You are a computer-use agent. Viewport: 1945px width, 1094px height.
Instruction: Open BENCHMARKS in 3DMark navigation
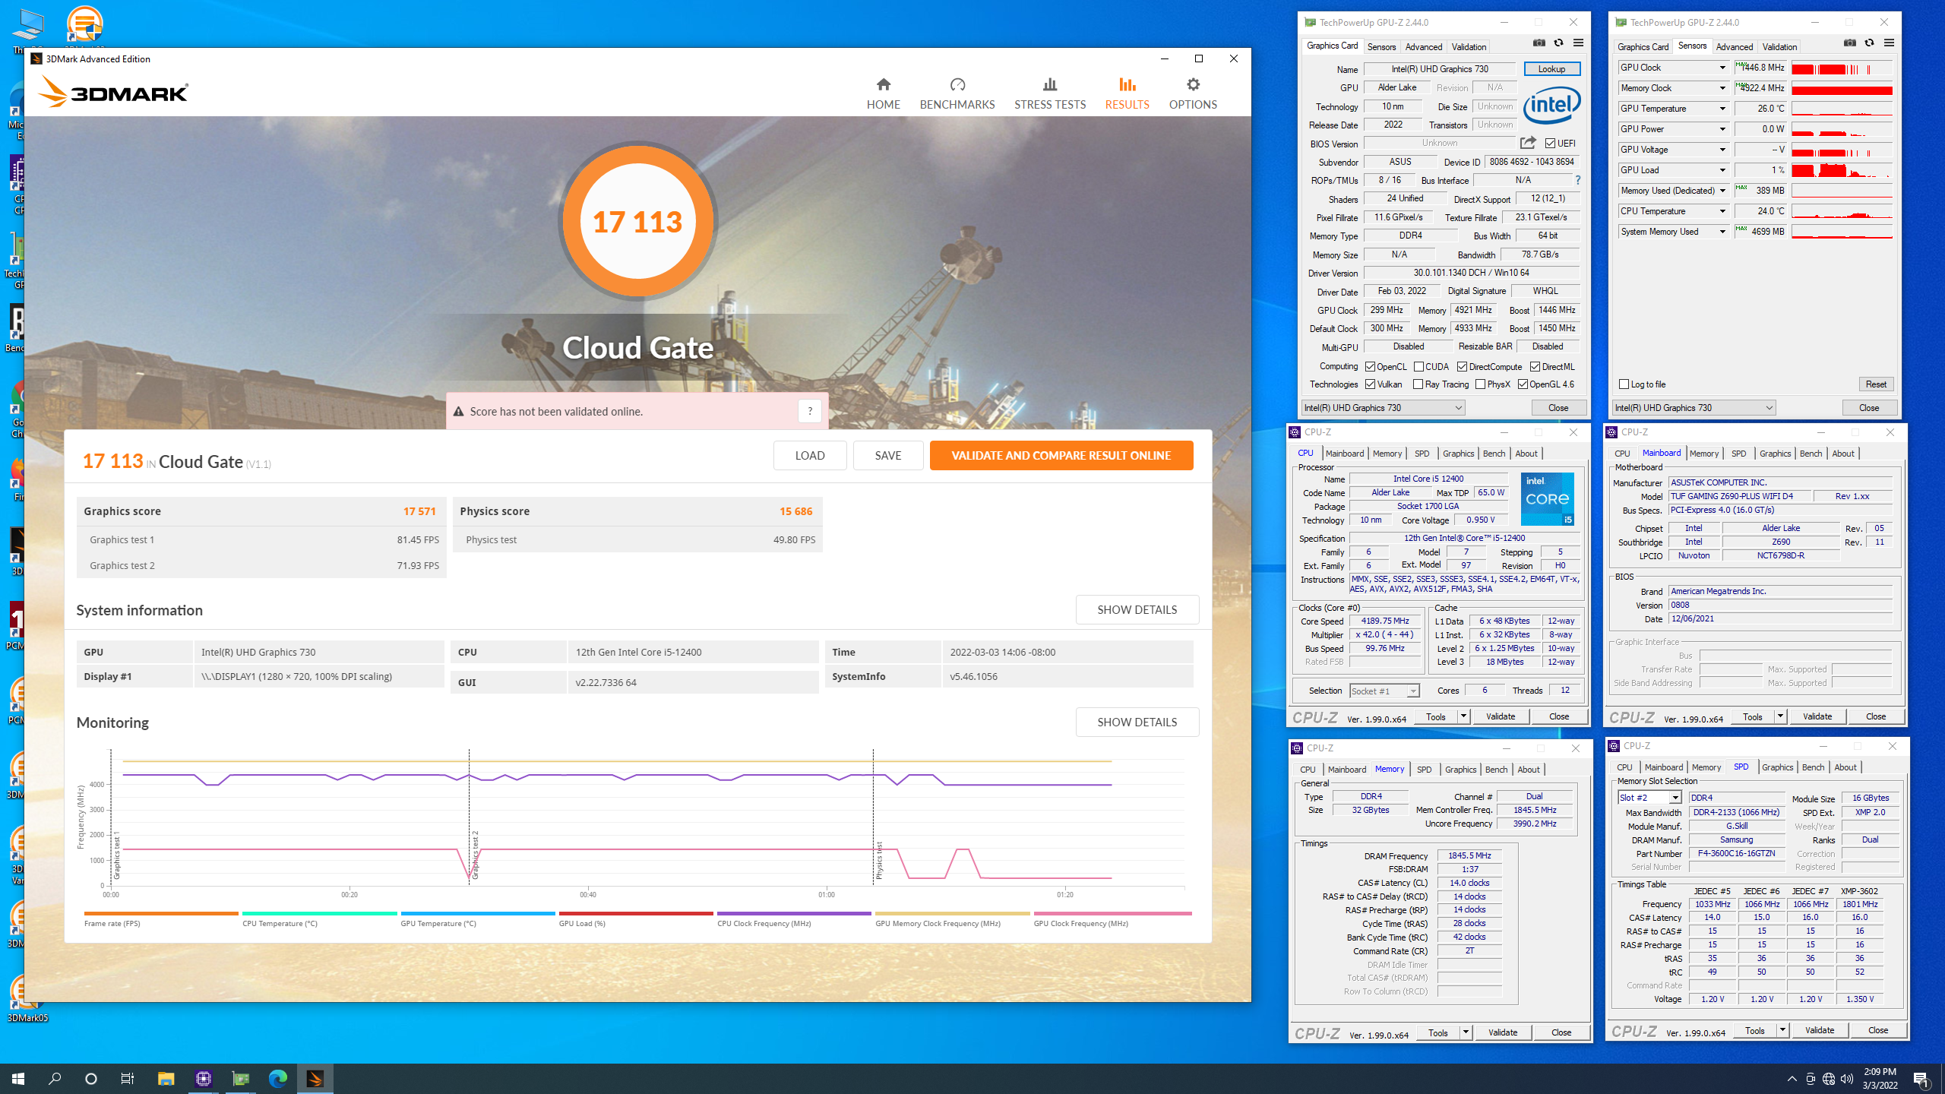957,93
